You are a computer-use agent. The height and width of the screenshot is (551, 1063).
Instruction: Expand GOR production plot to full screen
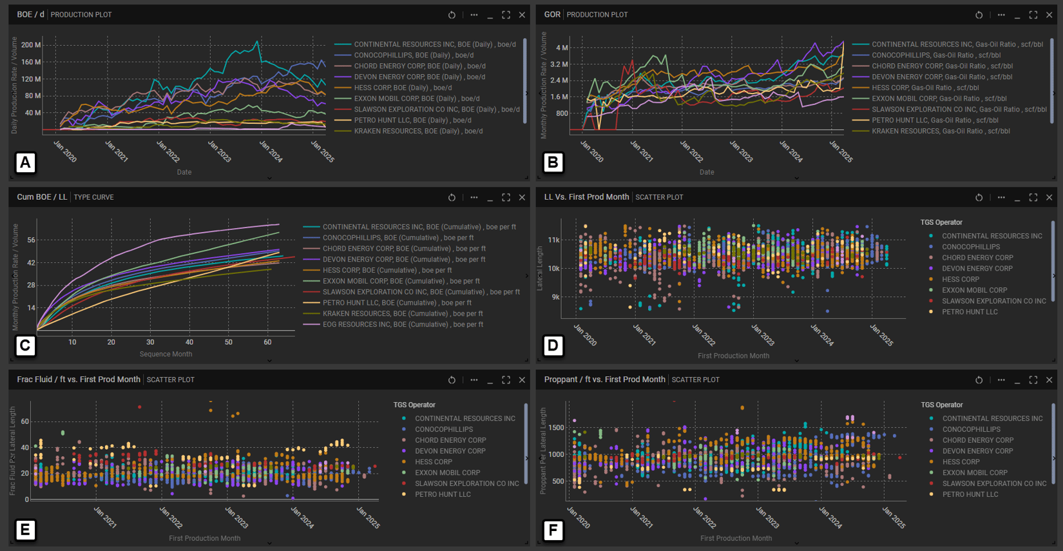(x=1033, y=15)
